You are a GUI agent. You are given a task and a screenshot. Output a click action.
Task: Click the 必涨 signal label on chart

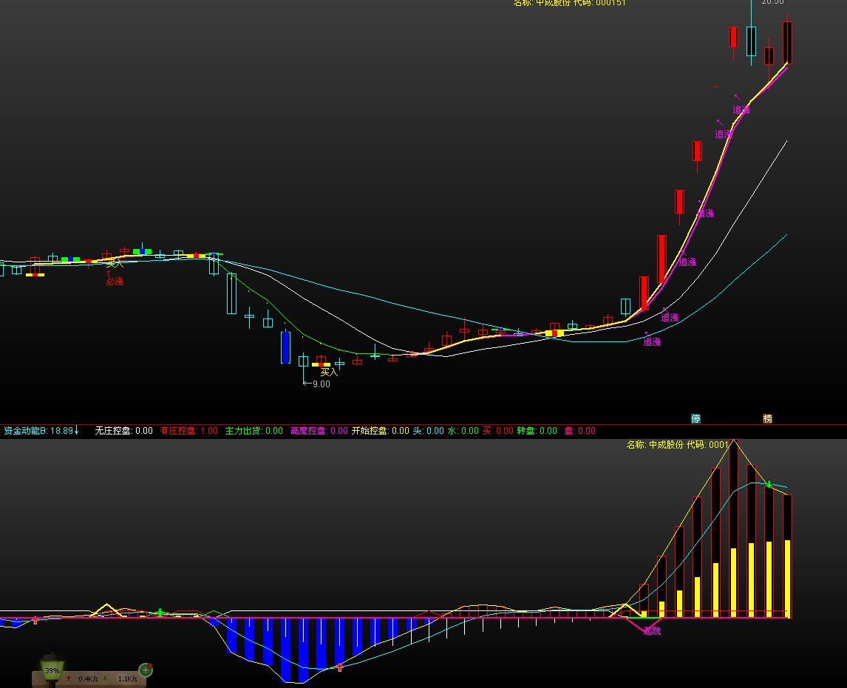pyautogui.click(x=115, y=282)
